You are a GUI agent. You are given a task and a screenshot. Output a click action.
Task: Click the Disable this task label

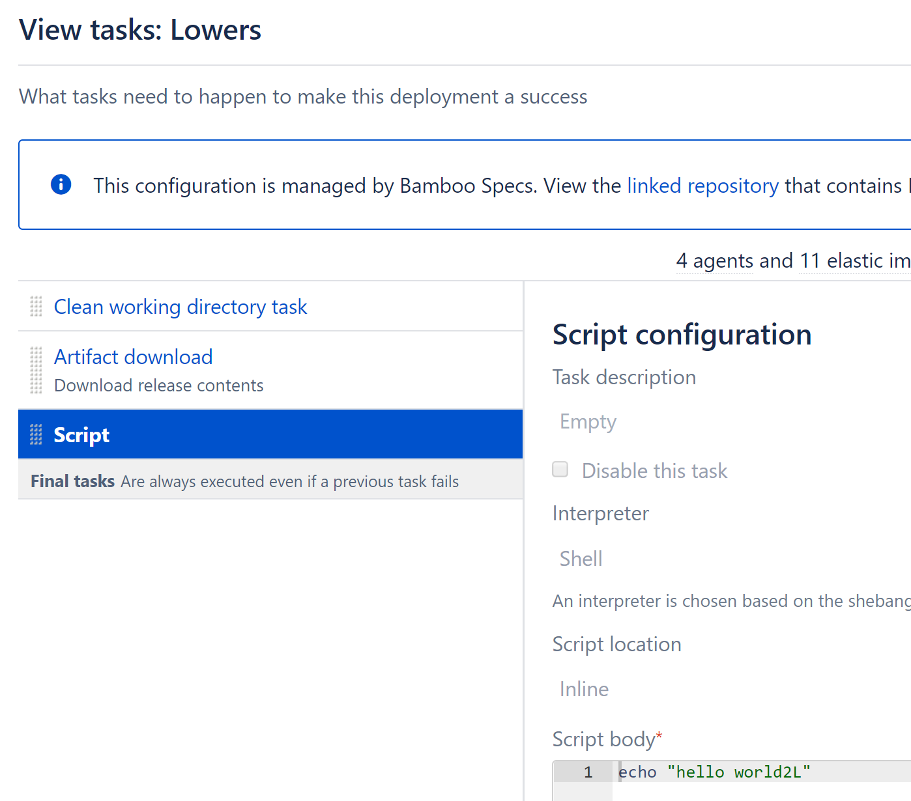pyautogui.click(x=654, y=471)
